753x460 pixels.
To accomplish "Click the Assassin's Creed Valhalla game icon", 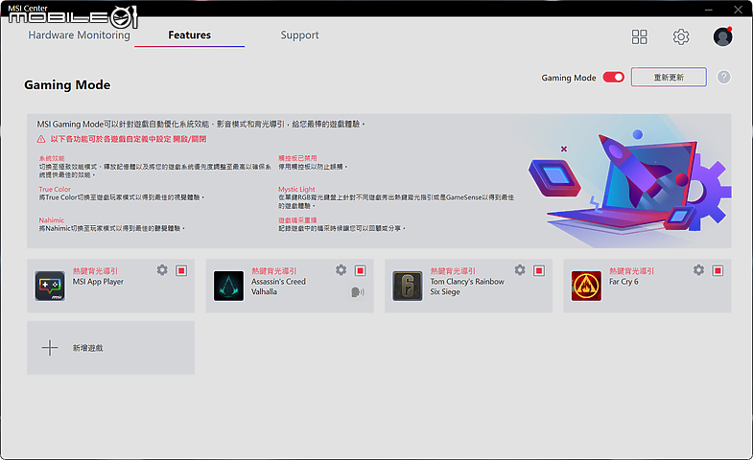I will tap(228, 286).
